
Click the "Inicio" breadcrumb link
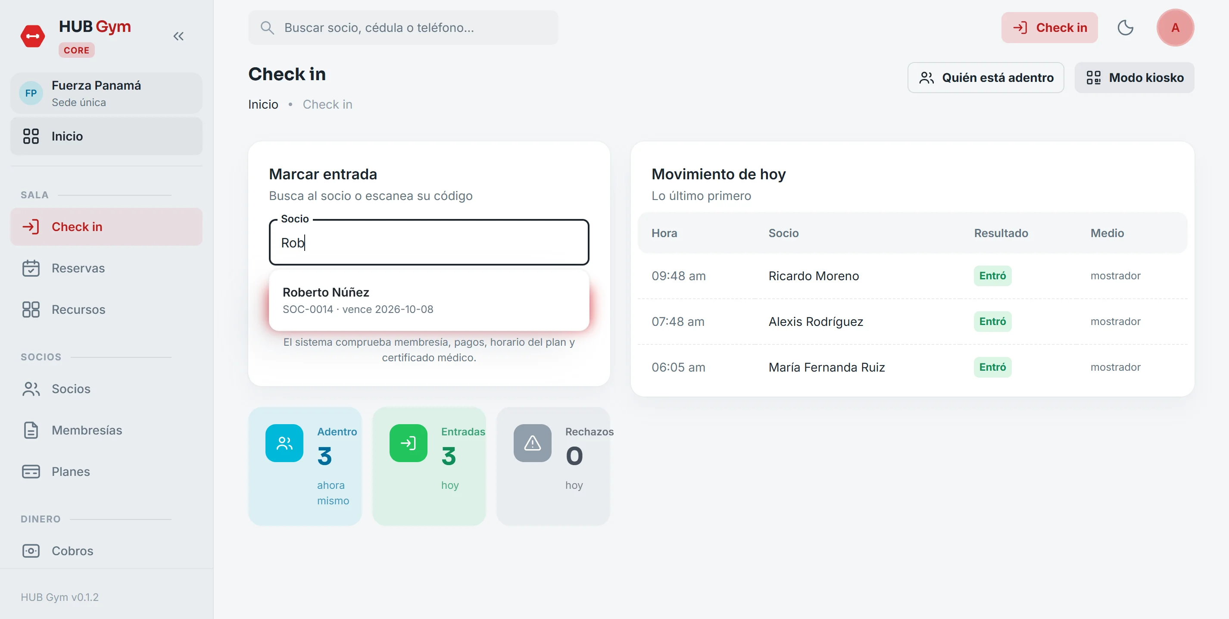[x=263, y=104]
